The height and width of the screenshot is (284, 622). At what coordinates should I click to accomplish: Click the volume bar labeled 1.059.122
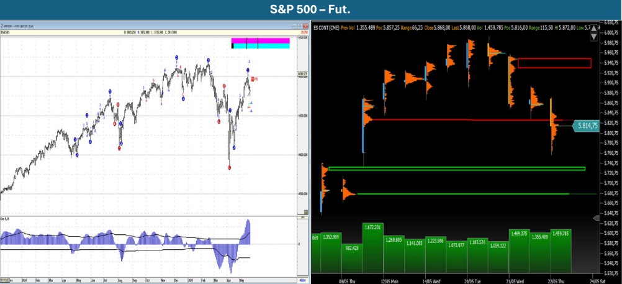click(498, 257)
